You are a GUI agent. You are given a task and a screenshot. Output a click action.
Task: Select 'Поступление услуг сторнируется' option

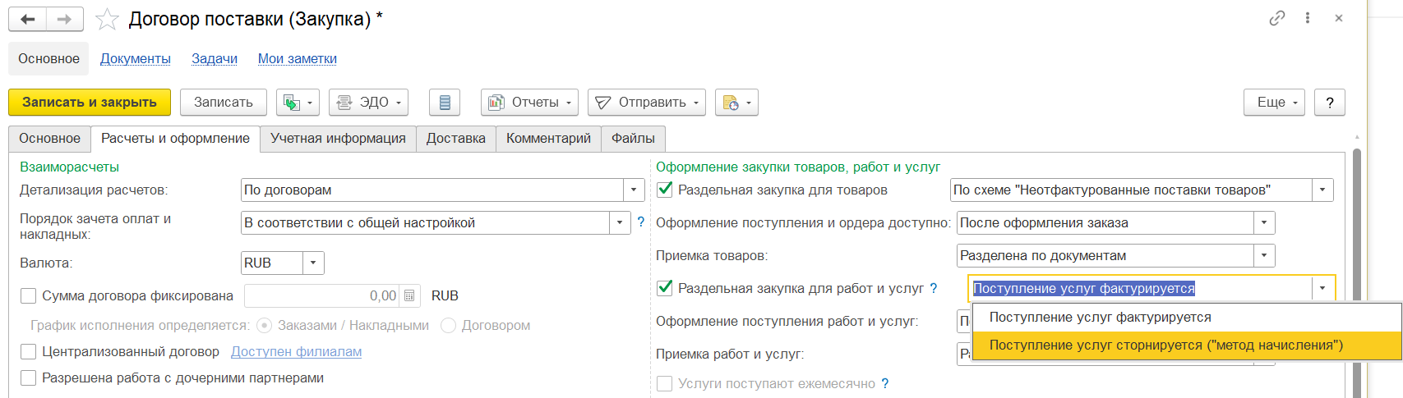click(x=1165, y=345)
